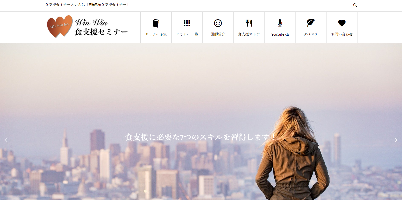Open the セミナー予定 menu label
This screenshot has height=200, width=402.
click(x=156, y=34)
